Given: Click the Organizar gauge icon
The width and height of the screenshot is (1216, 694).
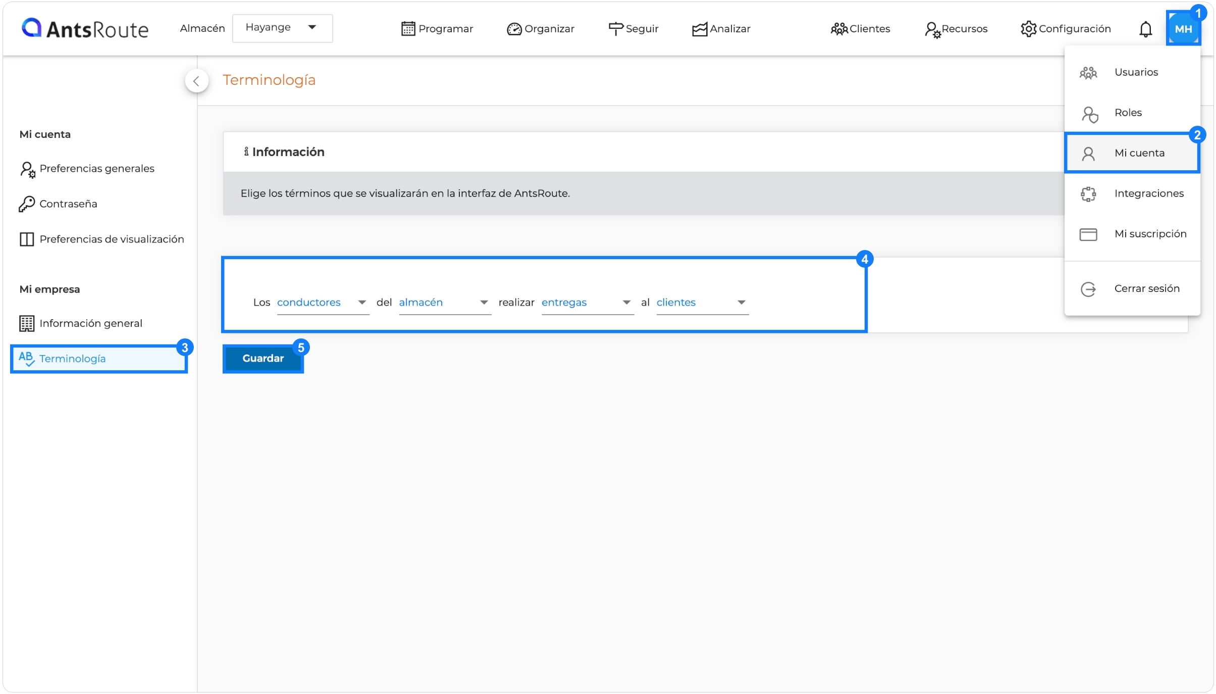Looking at the screenshot, I should 514,29.
